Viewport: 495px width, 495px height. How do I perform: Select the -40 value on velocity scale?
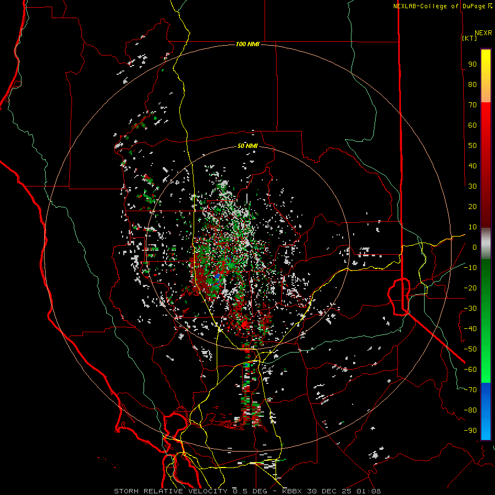[470, 329]
